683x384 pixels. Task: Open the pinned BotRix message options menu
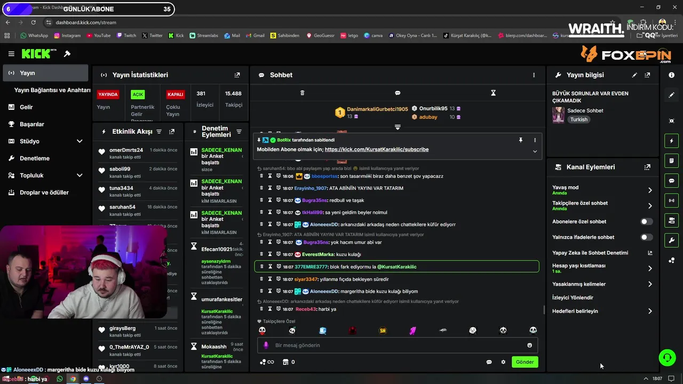pos(535,140)
